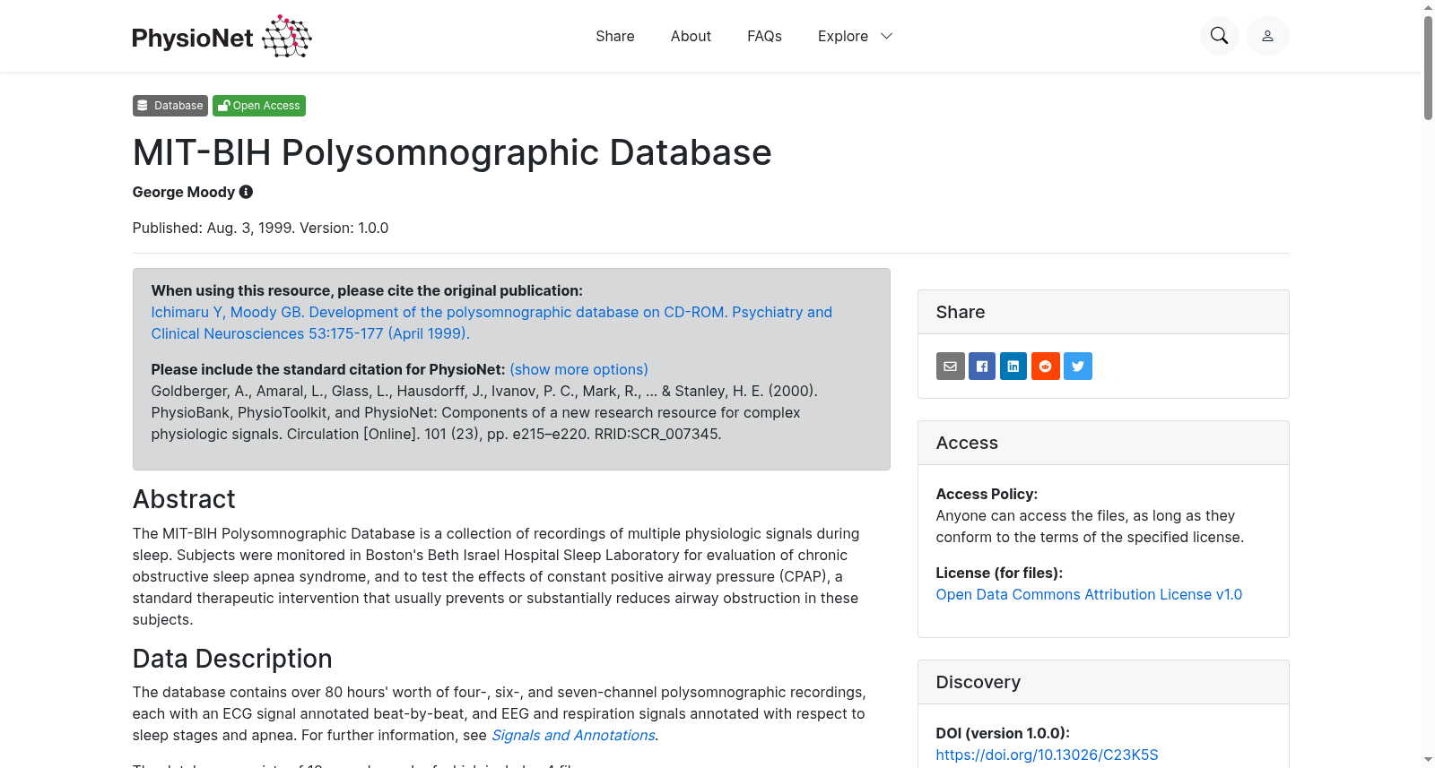Open Open Data Commons Attribution License link
1435x768 pixels.
(x=1089, y=594)
